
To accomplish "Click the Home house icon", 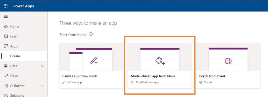I will tap(6, 26).
